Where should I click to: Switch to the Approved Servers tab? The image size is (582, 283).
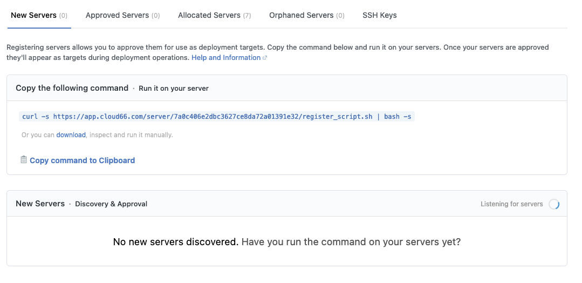(122, 15)
